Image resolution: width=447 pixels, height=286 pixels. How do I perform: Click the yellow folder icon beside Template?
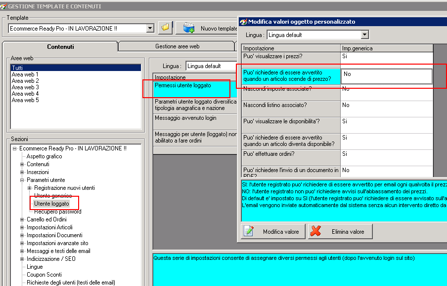point(165,28)
